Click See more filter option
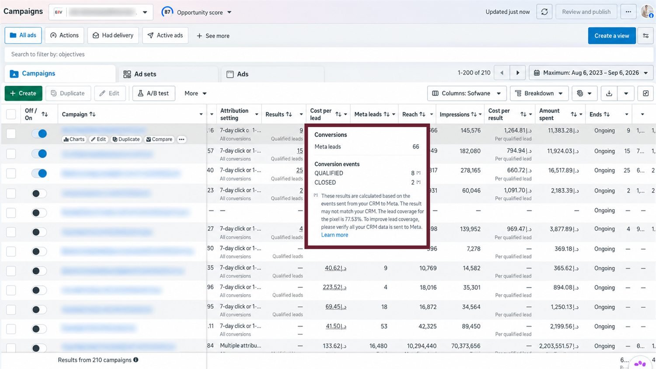656x369 pixels. [x=213, y=36]
